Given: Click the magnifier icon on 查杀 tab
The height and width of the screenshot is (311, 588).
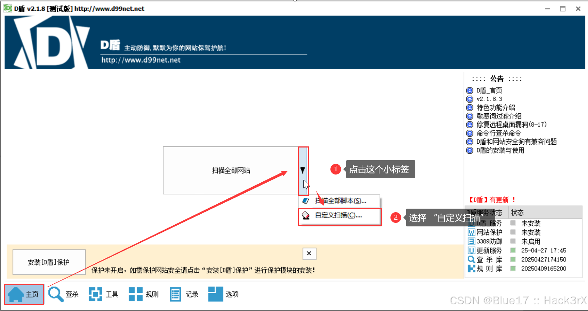Looking at the screenshot, I should click(x=56, y=294).
